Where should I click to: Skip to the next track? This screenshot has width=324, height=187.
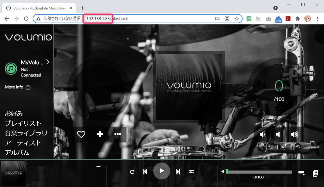[x=178, y=172]
